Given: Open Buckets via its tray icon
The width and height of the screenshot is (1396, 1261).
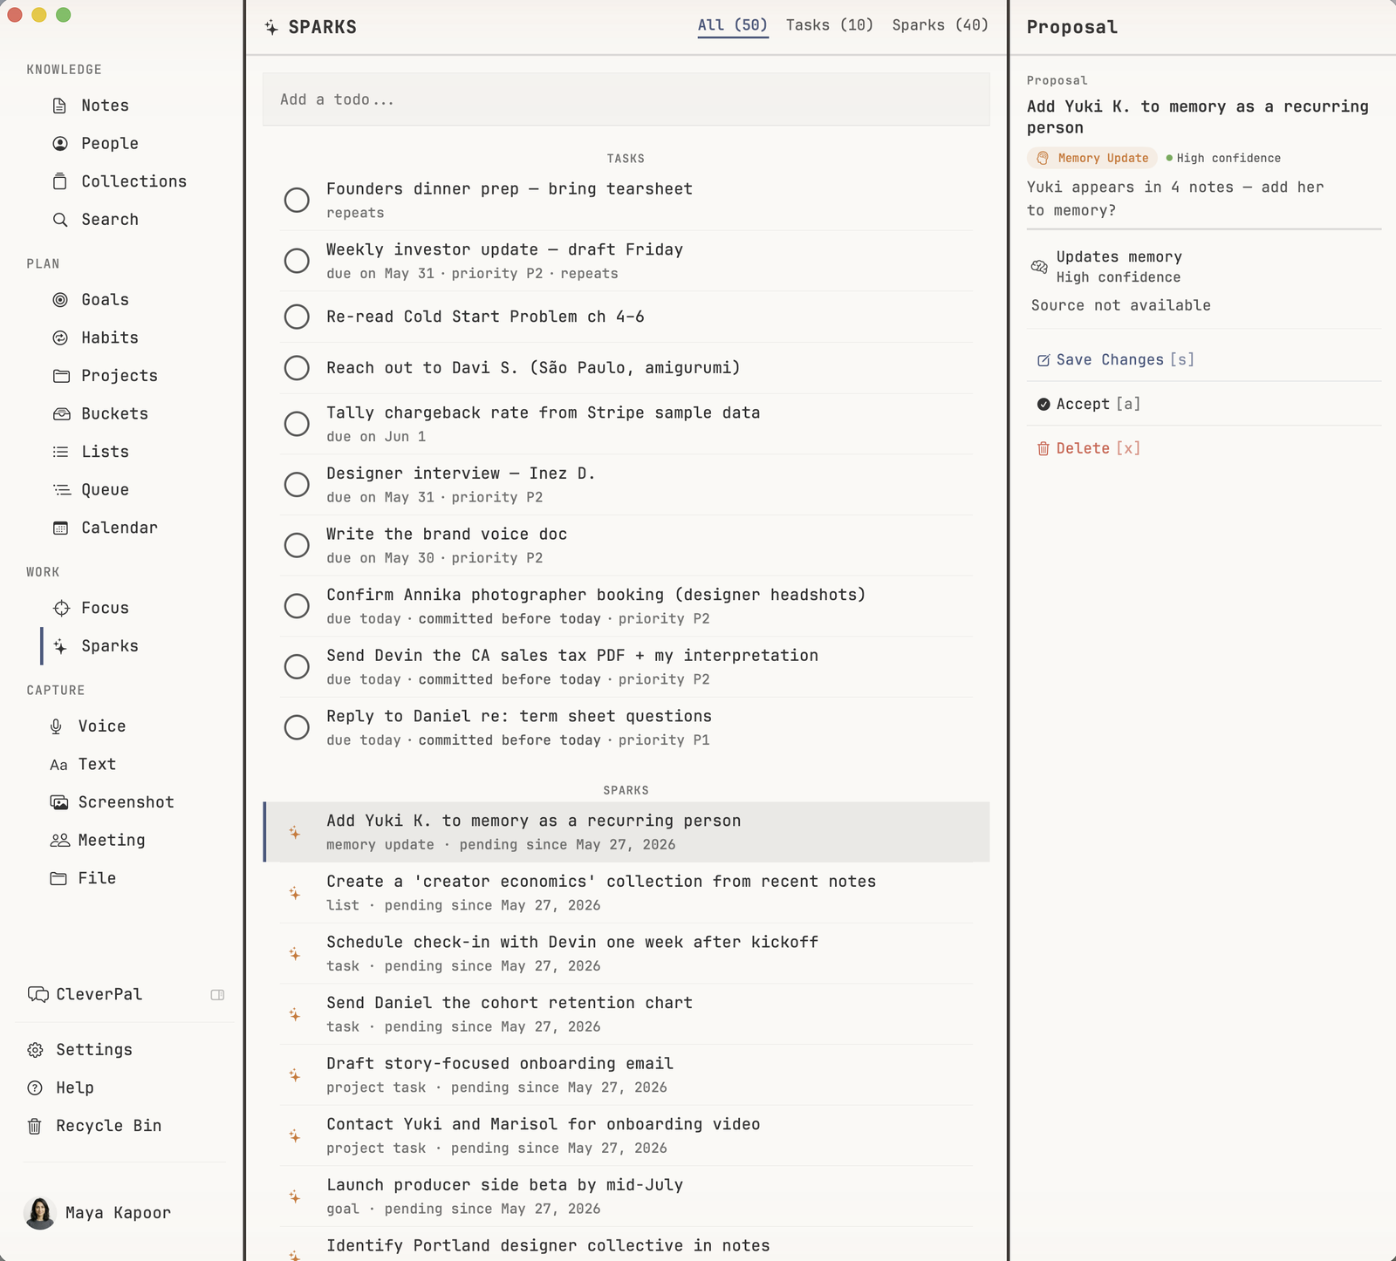Looking at the screenshot, I should tap(60, 414).
